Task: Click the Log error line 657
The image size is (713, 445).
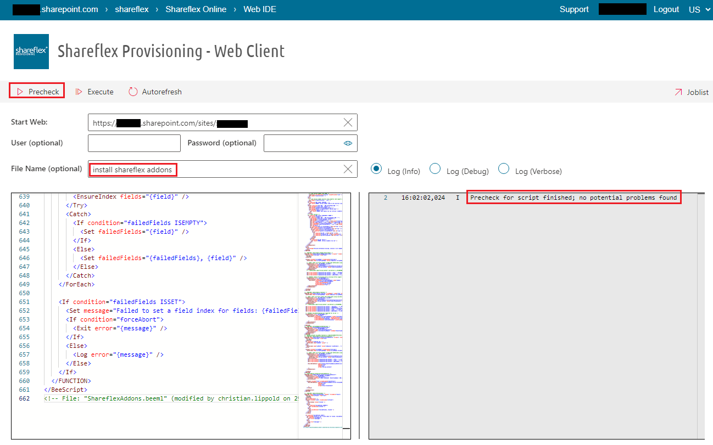Action: 118,354
